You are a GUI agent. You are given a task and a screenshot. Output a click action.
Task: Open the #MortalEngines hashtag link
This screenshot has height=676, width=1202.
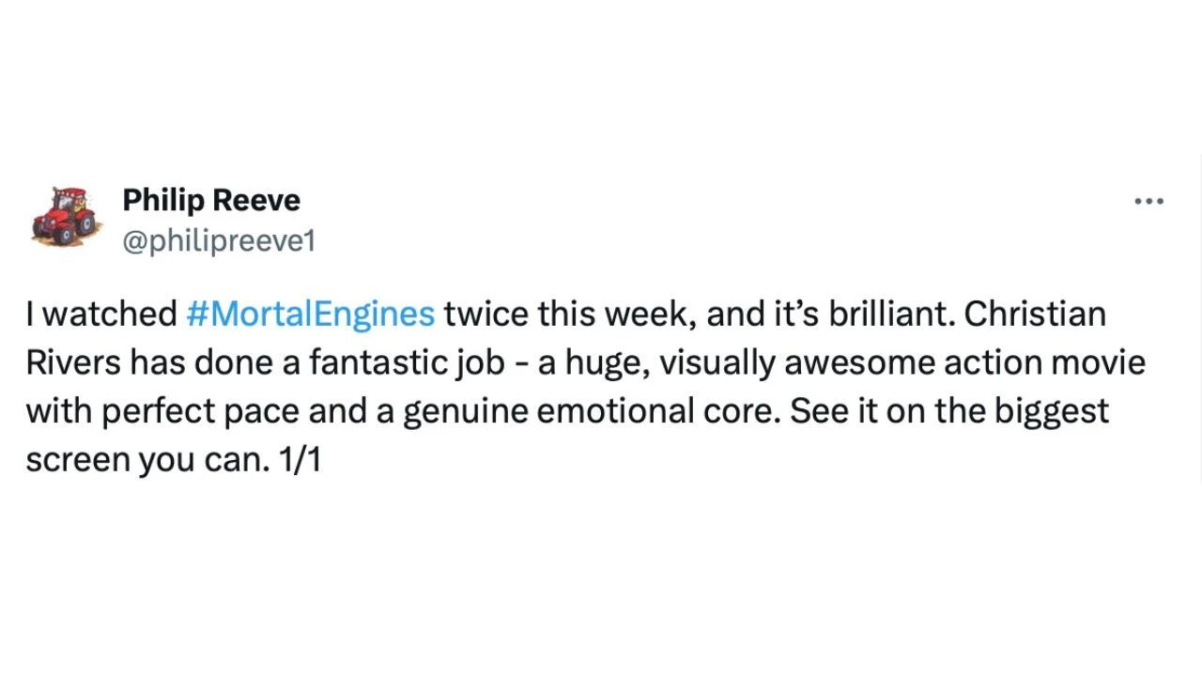310,314
